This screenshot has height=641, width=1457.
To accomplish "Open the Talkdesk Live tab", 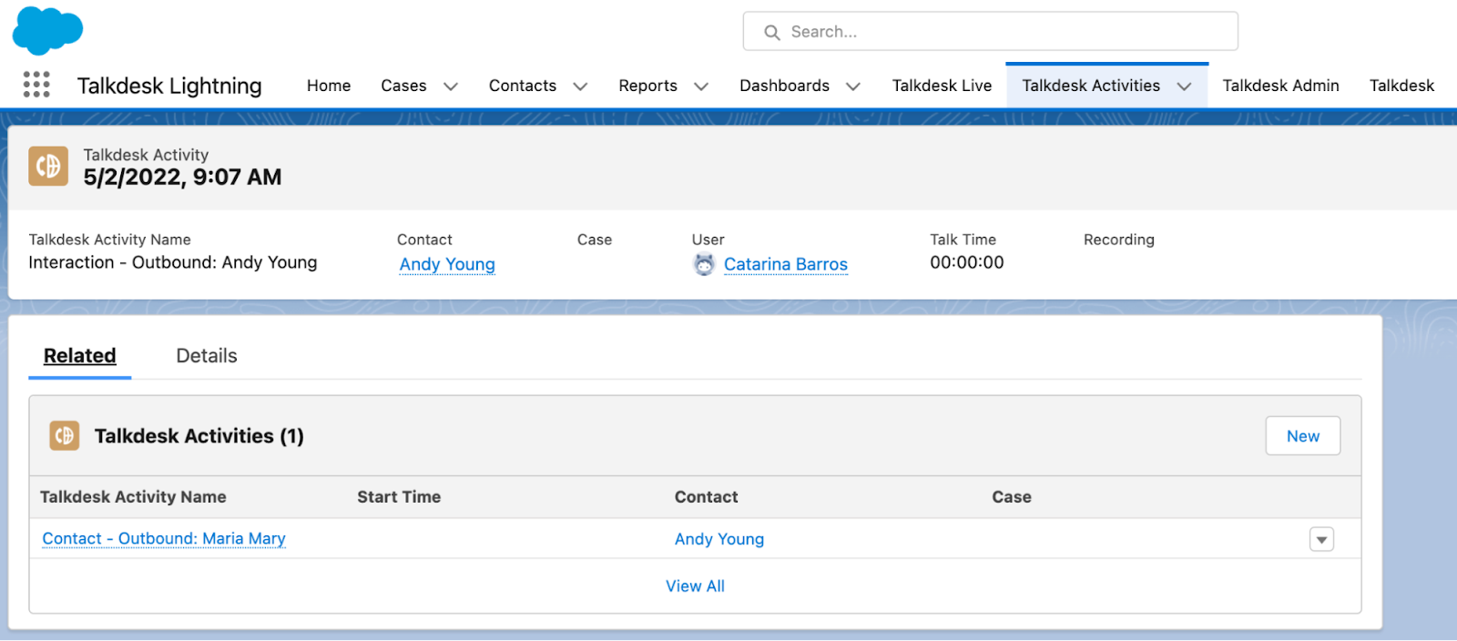I will [942, 86].
